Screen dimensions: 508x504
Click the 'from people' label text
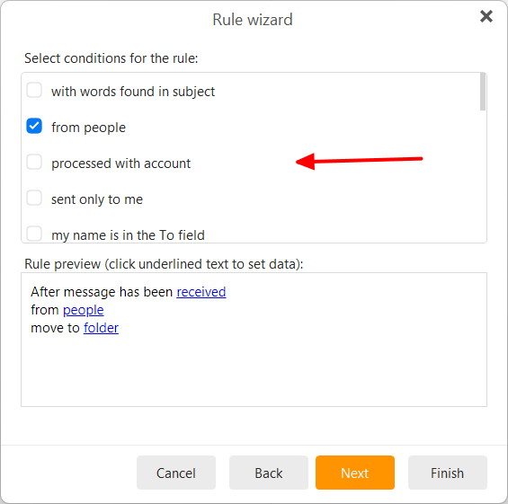(x=88, y=128)
